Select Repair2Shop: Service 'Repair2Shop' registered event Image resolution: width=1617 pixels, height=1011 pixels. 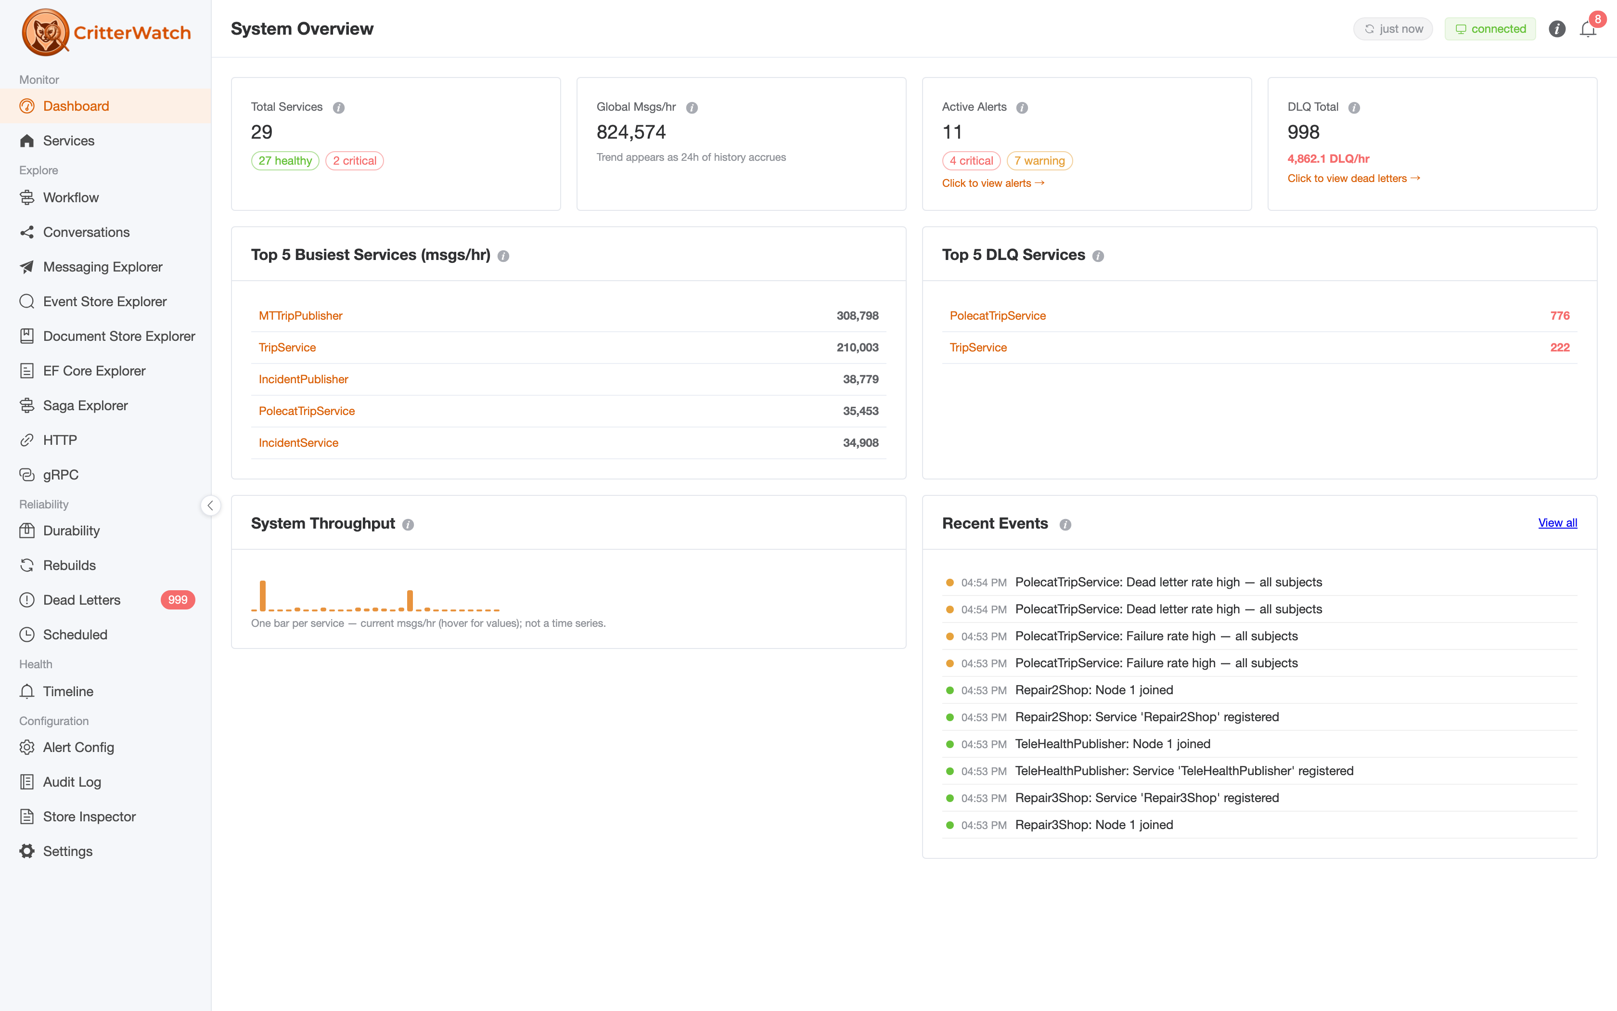(1259, 717)
